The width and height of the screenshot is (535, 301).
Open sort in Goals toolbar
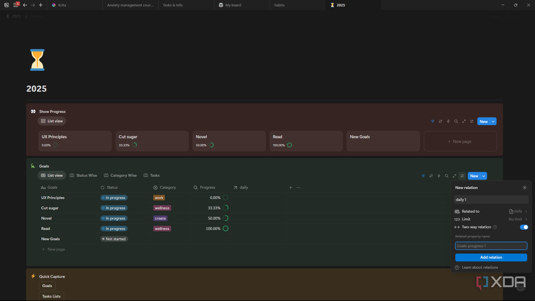[431, 176]
